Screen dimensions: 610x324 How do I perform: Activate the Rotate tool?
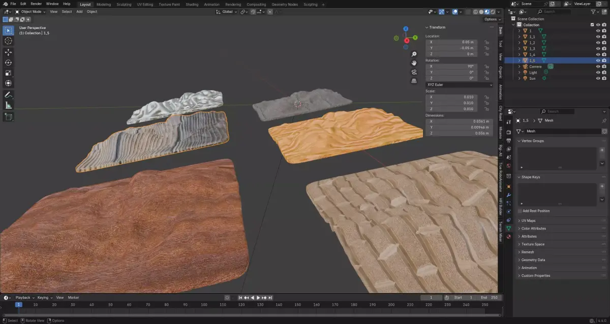8,62
